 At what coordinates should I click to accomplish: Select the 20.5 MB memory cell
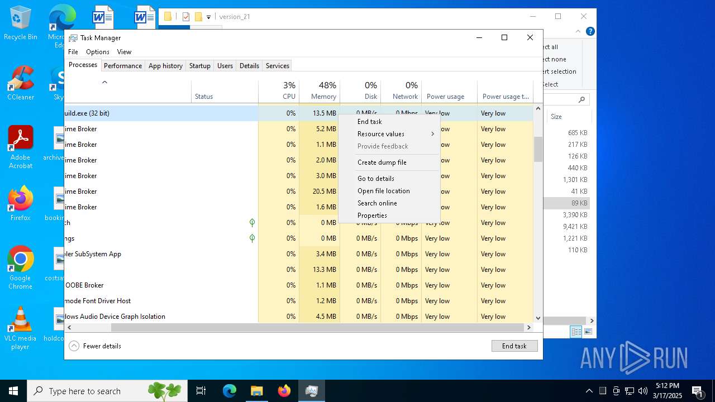coord(320,192)
